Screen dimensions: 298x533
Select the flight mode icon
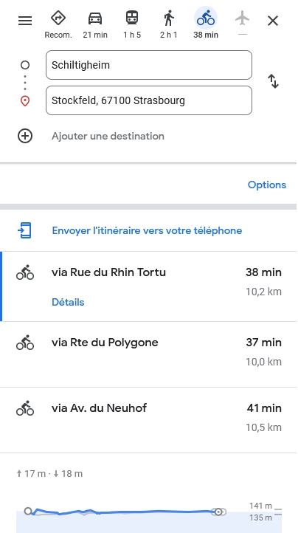point(242,18)
